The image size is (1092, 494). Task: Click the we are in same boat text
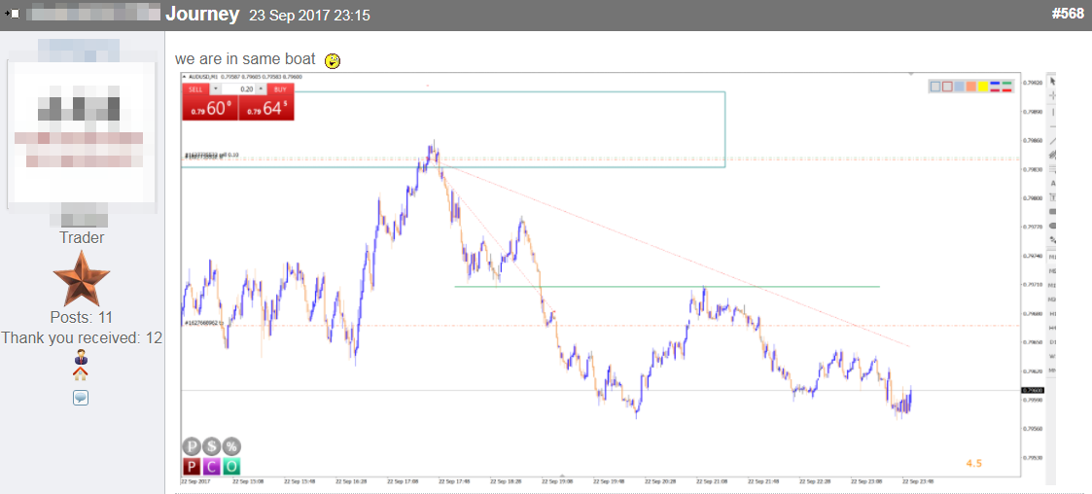pyautogui.click(x=246, y=60)
